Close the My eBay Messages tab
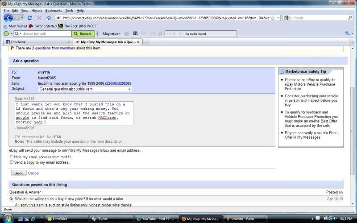This screenshot has height=223, width=357. pyautogui.click(x=138, y=42)
